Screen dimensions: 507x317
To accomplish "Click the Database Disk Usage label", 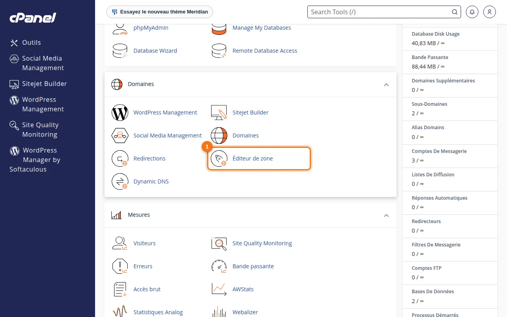I will (x=436, y=34).
